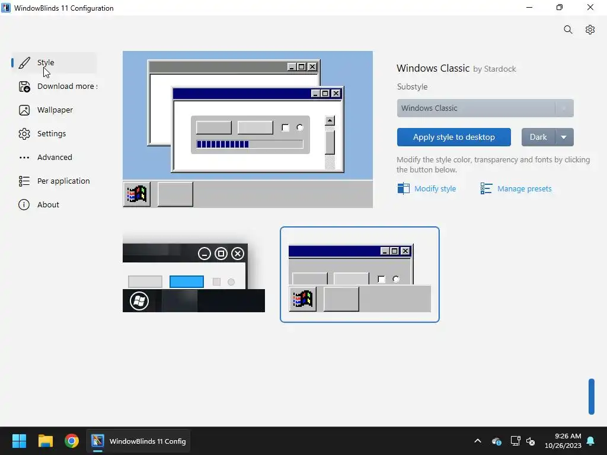Screen dimensions: 607x455
Task: Show hidden tray icons chevron
Action: (478, 441)
